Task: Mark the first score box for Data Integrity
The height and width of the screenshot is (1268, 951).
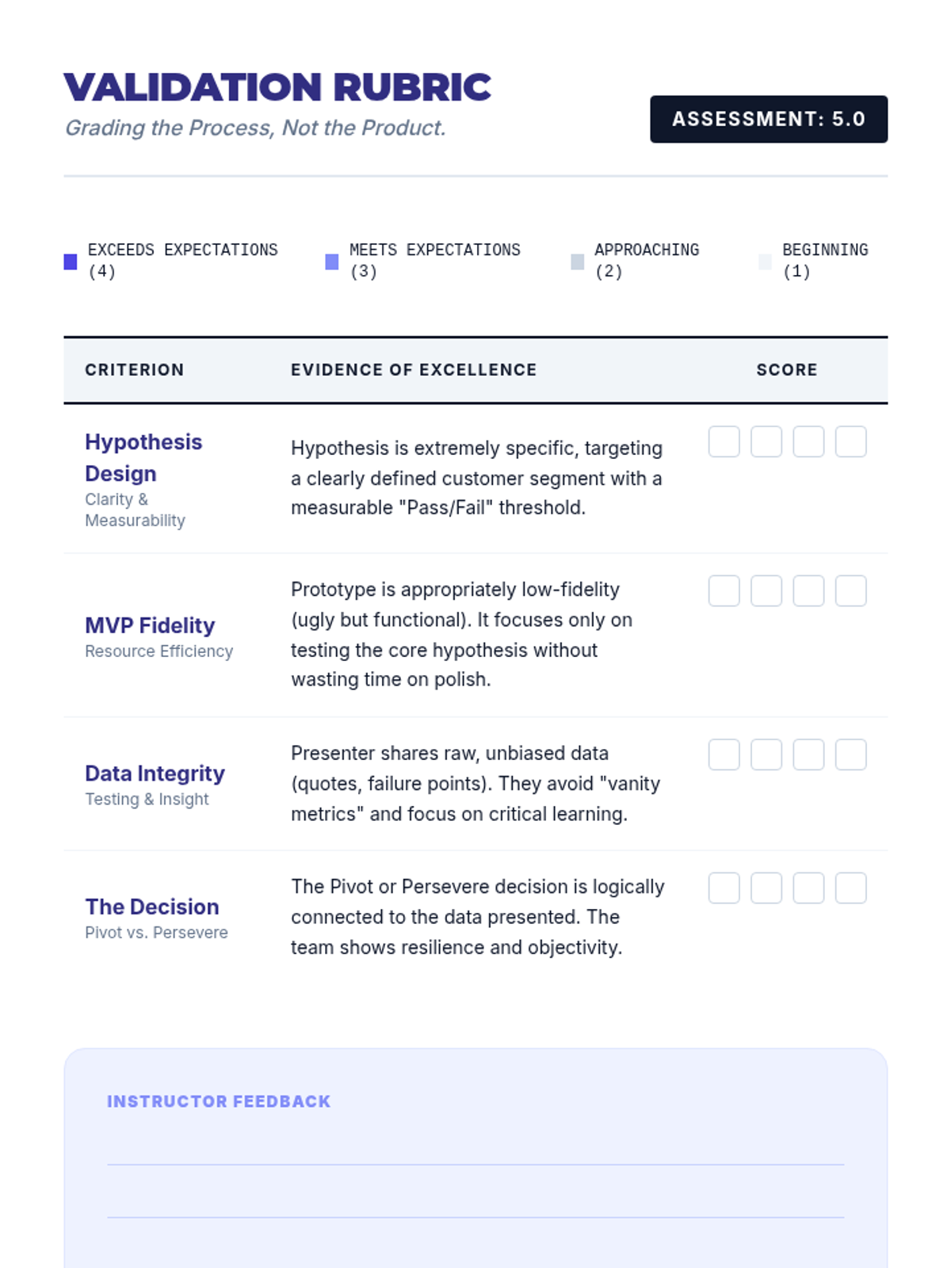Action: click(x=724, y=754)
